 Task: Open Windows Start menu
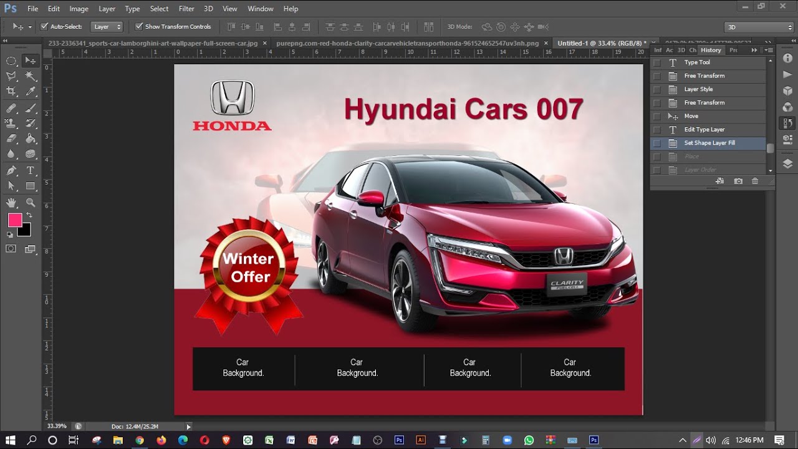pos(11,440)
